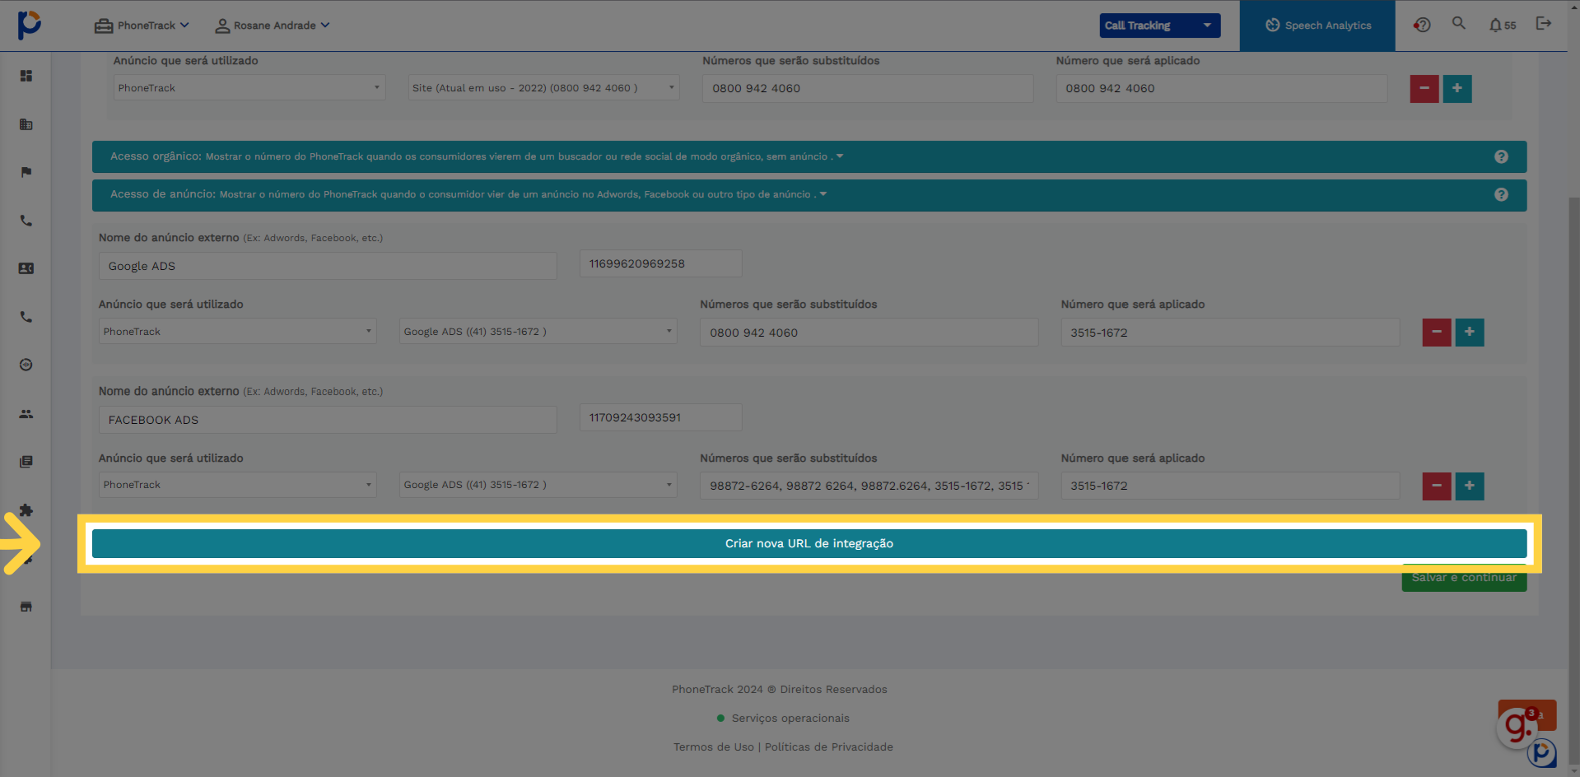Open the contact card icon in sidebar
Screen dimensions: 1580x777
point(26,268)
